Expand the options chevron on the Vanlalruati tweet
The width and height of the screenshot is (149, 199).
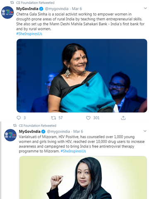(x=145, y=131)
